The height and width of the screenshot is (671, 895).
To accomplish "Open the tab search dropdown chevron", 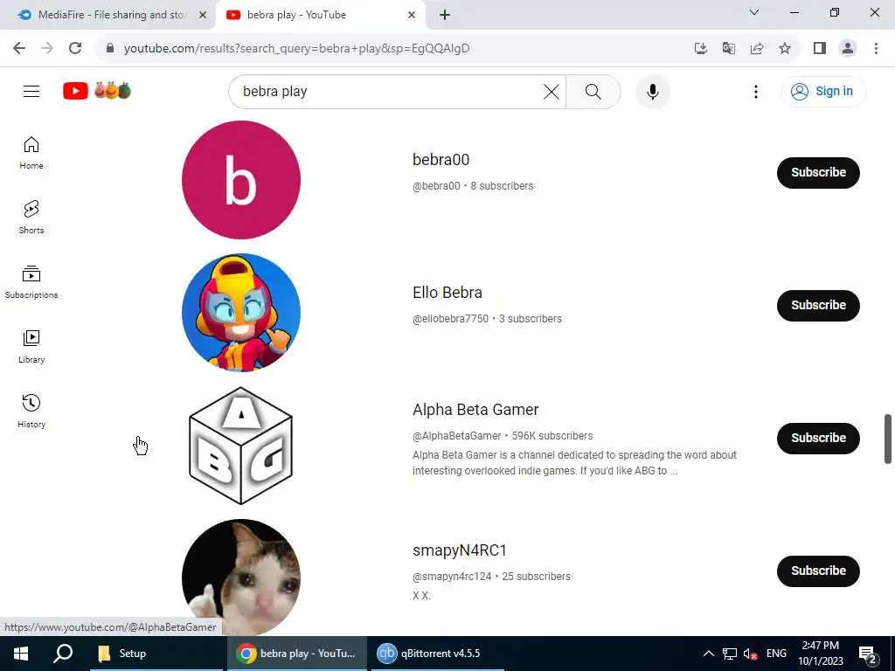I will tap(754, 12).
